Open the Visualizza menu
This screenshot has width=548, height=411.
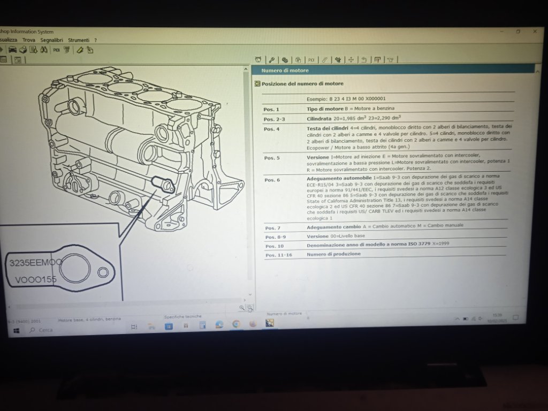pos(9,40)
